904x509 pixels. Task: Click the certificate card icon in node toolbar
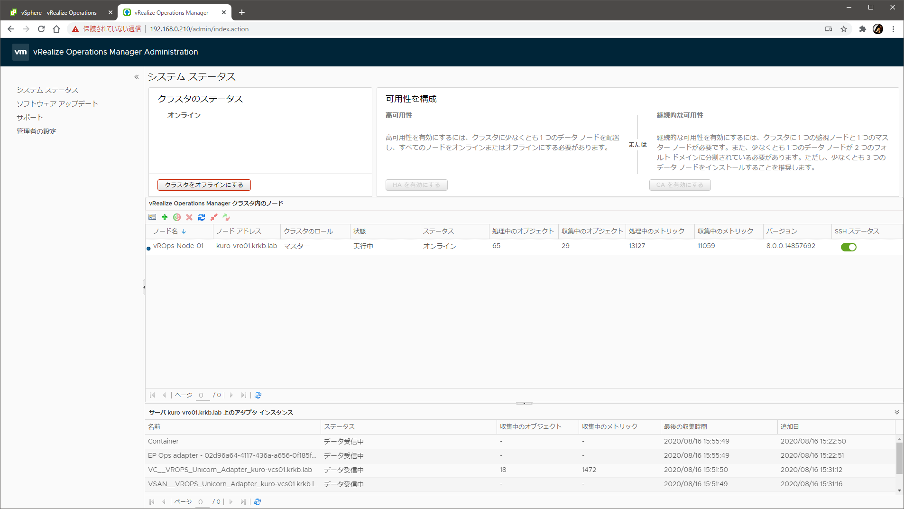click(x=152, y=217)
